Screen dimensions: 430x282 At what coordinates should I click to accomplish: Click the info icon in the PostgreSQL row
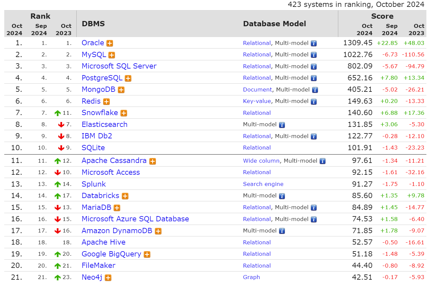pos(314,78)
